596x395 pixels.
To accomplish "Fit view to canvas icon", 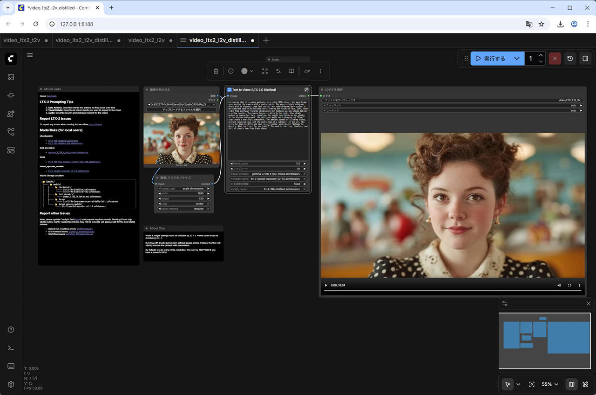I will click(532, 384).
